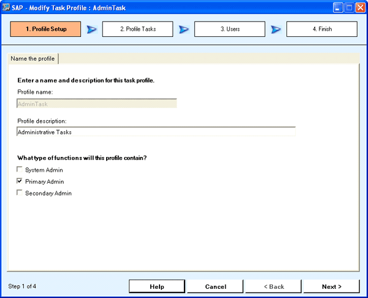This screenshot has height=298, width=368.
Task: Maximize the Modify Task Profile window
Action: (x=349, y=8)
